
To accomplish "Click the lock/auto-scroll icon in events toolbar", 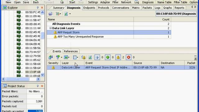I will pos(83,57).
